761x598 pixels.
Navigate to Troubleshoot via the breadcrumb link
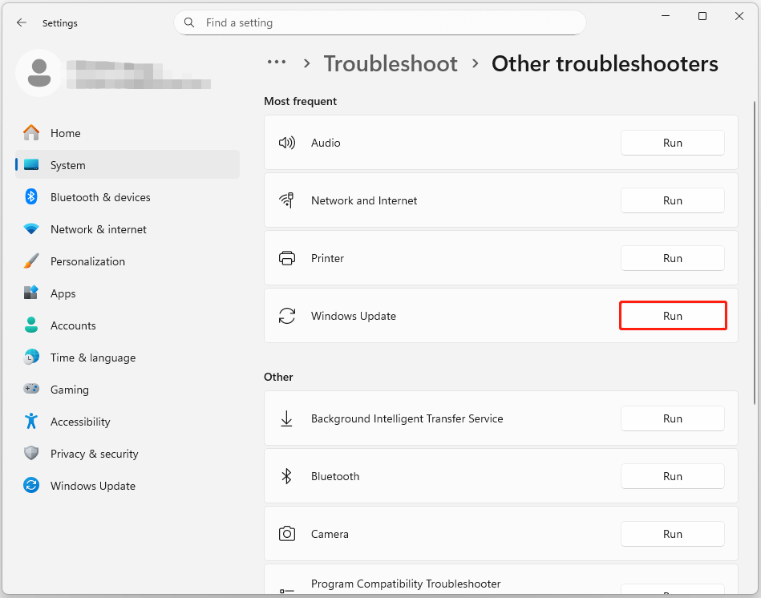391,63
